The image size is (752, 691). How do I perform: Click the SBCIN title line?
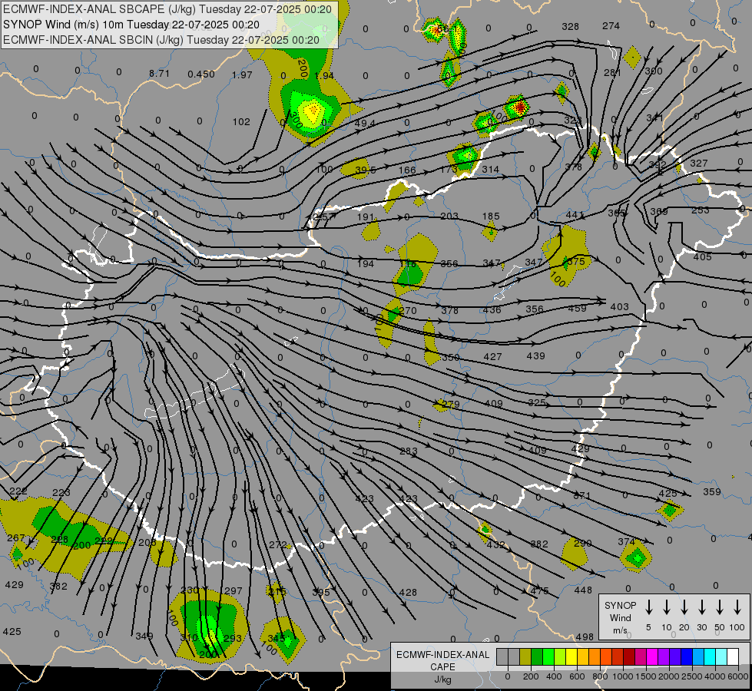point(161,40)
